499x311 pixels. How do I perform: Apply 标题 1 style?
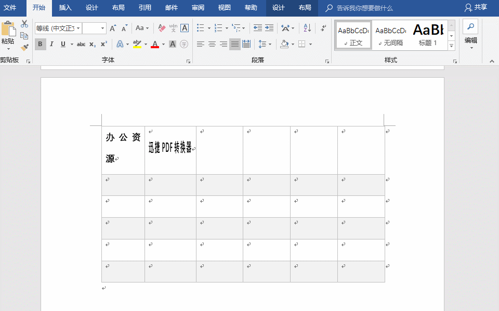(x=428, y=36)
